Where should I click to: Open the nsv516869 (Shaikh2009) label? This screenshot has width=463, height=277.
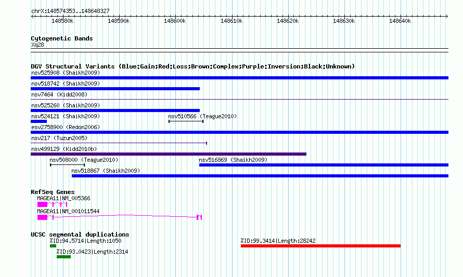pos(233,160)
